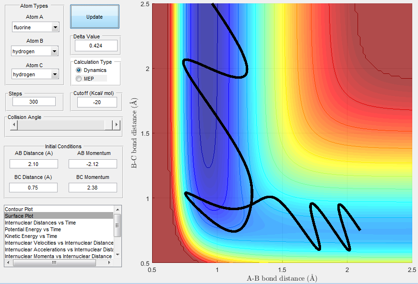Edit the Delta Value field
The width and height of the screenshot is (418, 284).
point(96,46)
